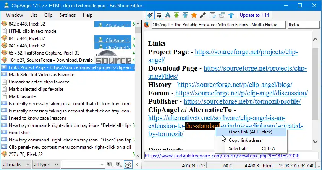Open the Window menu
The height and width of the screenshot is (170, 322).
(15, 15)
